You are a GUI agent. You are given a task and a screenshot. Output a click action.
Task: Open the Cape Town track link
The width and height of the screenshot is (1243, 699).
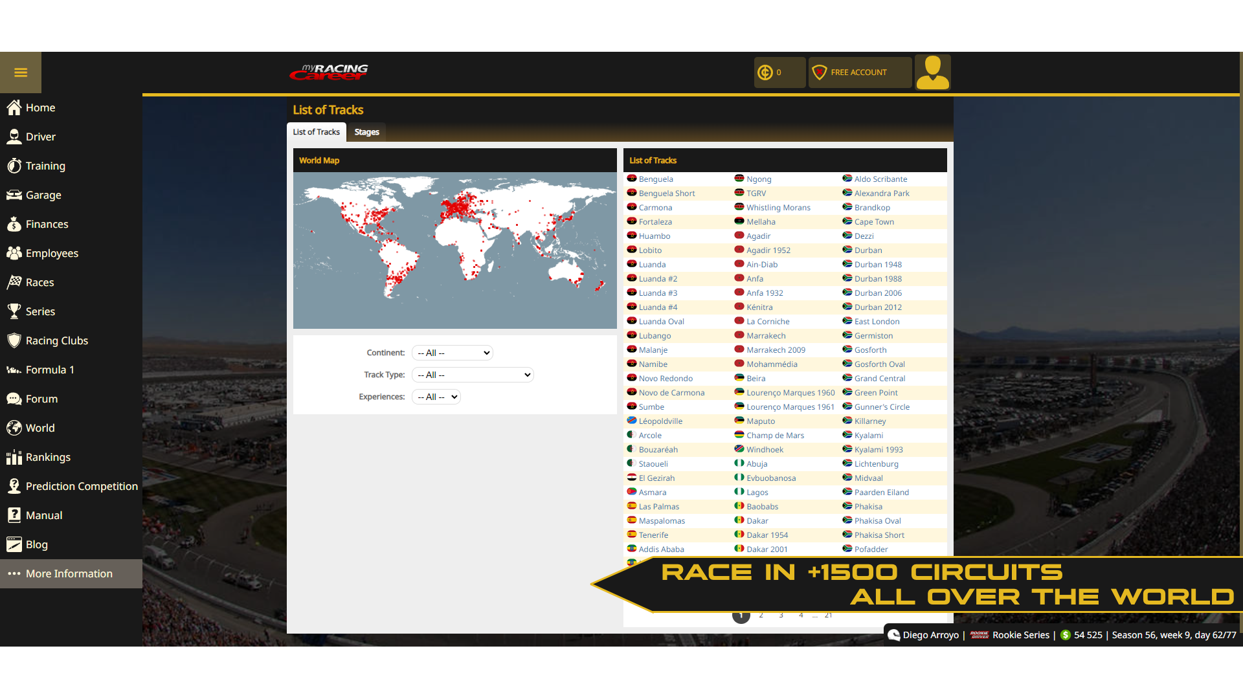(875, 221)
